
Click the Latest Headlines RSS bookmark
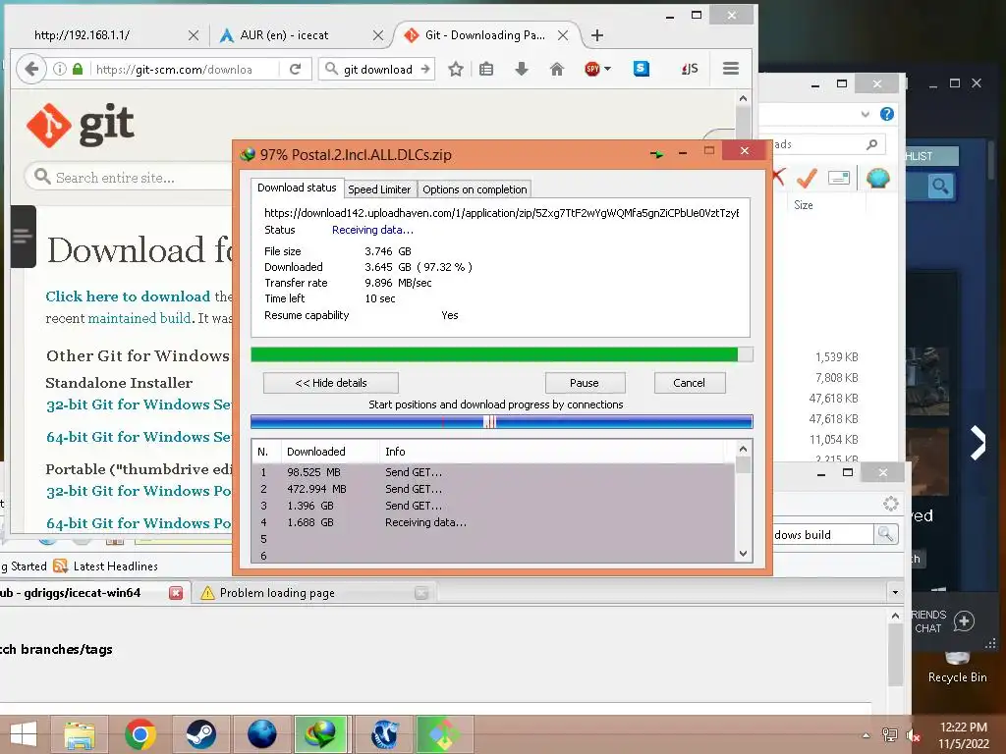pyautogui.click(x=106, y=566)
